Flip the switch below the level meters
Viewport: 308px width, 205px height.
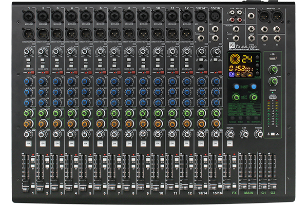coord(273,134)
